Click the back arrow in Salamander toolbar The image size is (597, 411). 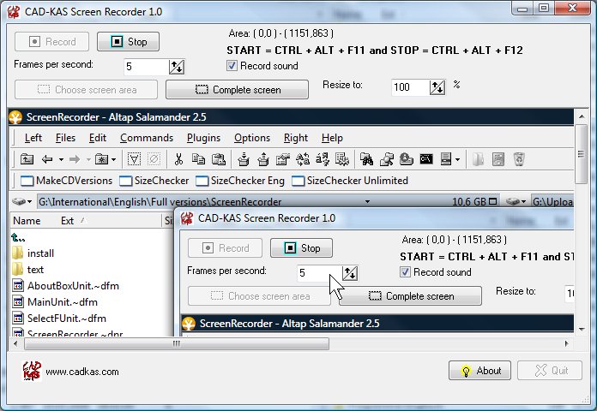(x=47, y=158)
